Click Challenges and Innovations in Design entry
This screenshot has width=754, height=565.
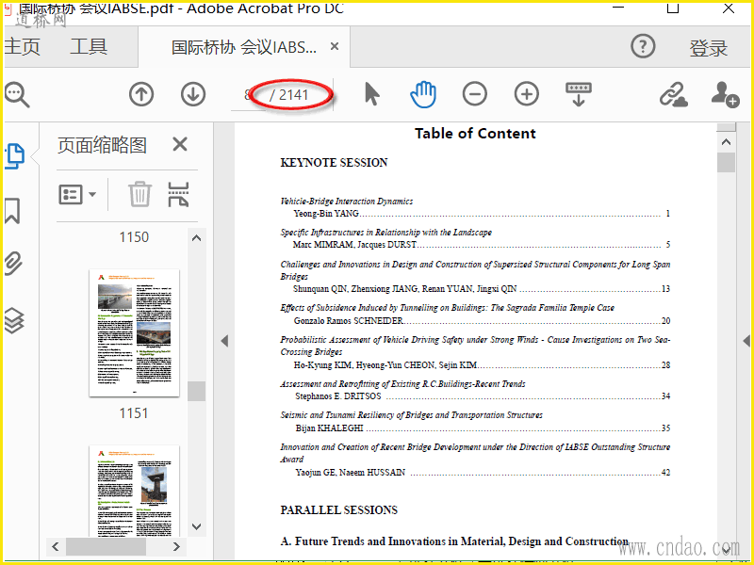click(x=475, y=270)
